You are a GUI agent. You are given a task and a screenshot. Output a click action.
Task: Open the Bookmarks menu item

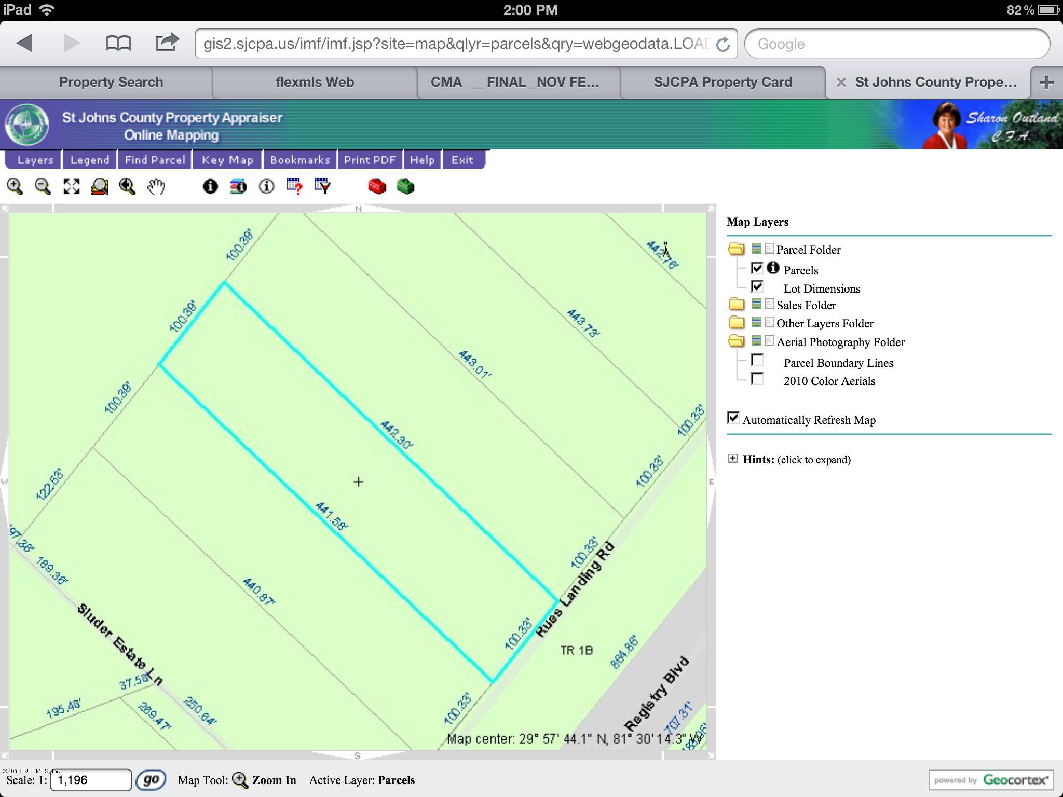point(300,160)
